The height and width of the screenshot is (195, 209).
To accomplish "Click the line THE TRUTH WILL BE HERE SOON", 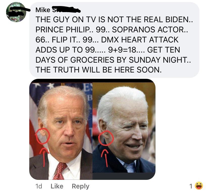I will click(x=99, y=70).
